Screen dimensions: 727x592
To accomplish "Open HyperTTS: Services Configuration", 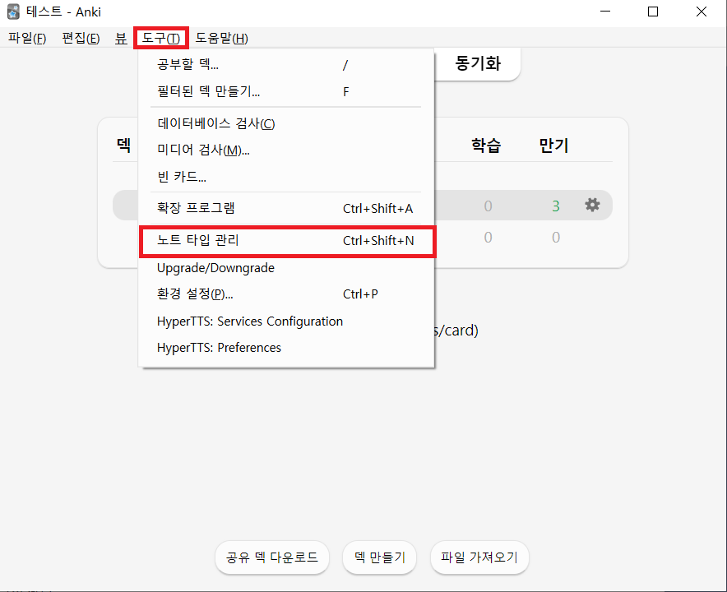I will tap(286, 321).
